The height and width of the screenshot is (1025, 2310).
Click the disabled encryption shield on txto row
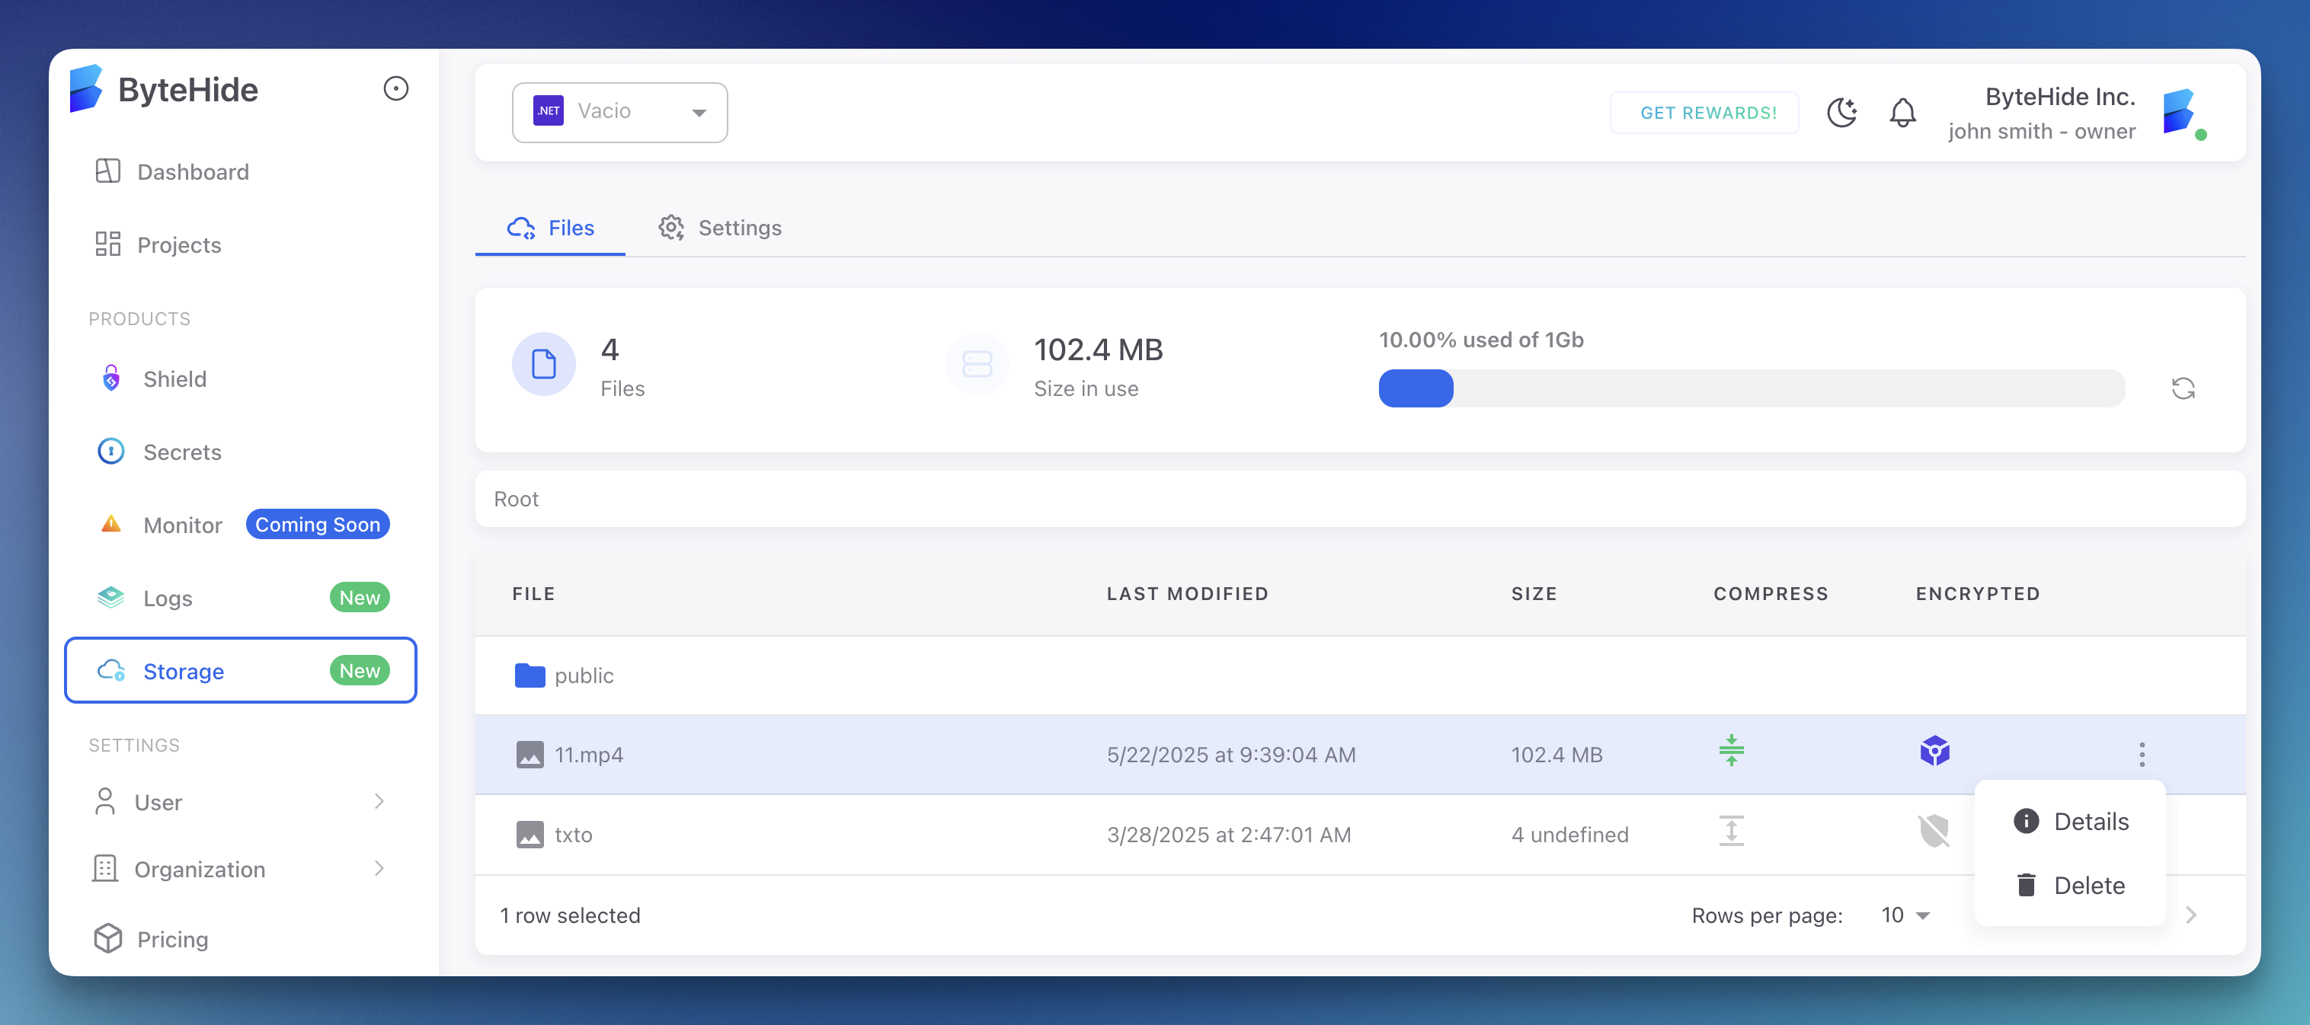point(1935,832)
